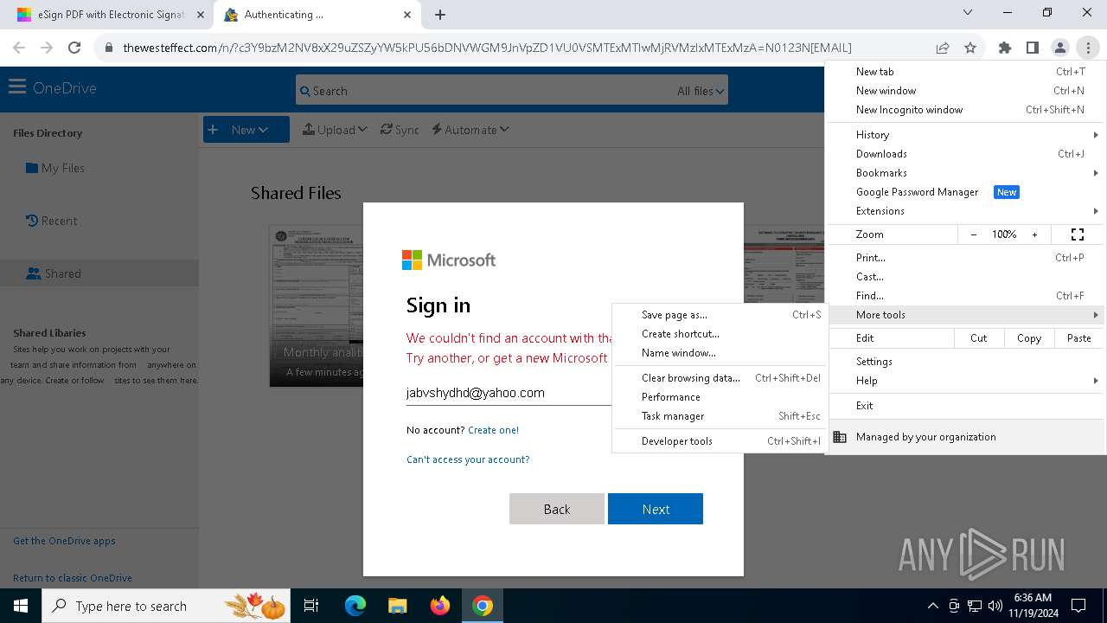
Task: Choose Developer tools from submenu
Action: 720,441
